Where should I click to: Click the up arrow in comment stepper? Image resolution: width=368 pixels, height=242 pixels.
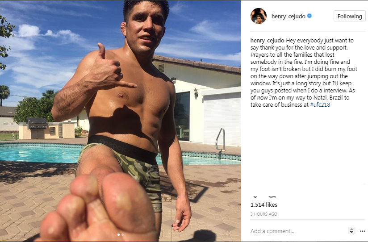[x=351, y=229]
